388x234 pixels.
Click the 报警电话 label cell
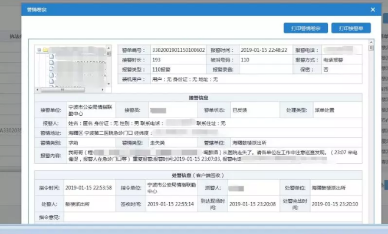click(x=307, y=50)
